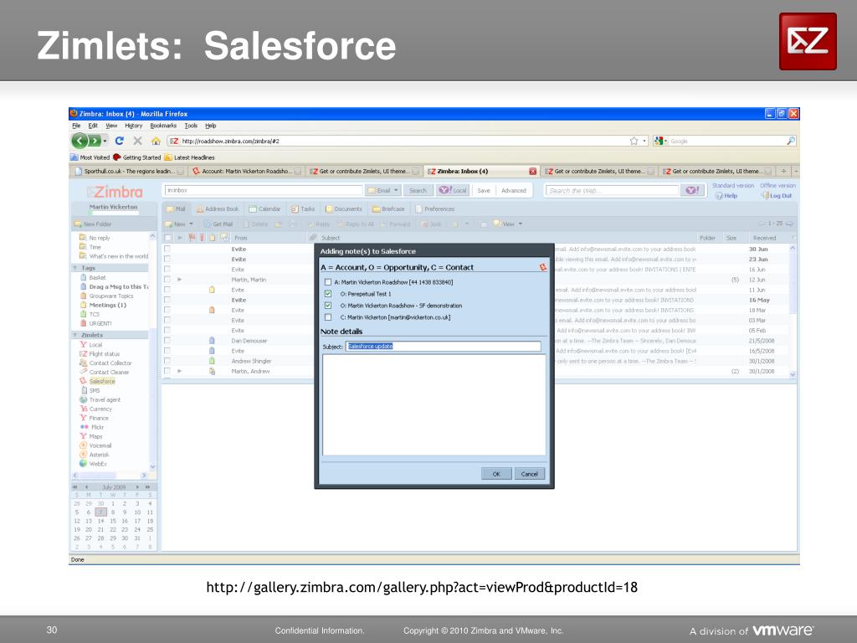Open the Firefox History menu

click(133, 126)
